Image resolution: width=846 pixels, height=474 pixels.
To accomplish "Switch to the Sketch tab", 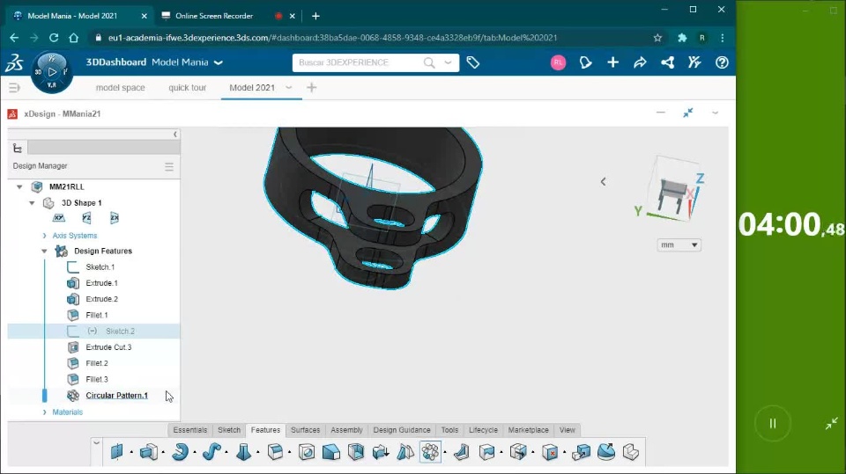I will 229,430.
